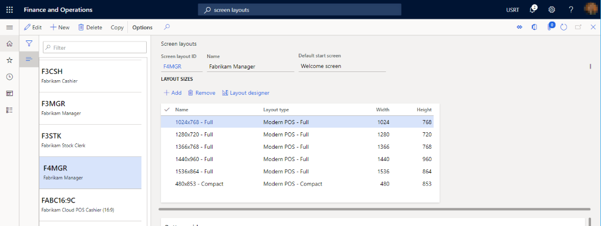
Task: Select the 1280x720 - Full row
Action: click(x=298, y=135)
